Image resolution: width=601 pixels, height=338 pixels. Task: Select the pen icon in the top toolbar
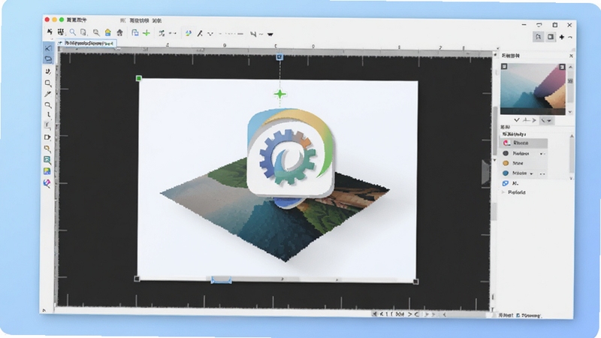pos(200,34)
